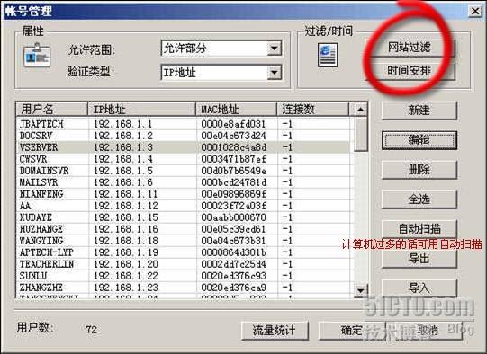
Task: Click the list scrollbar up arrow
Action: [x=360, y=110]
